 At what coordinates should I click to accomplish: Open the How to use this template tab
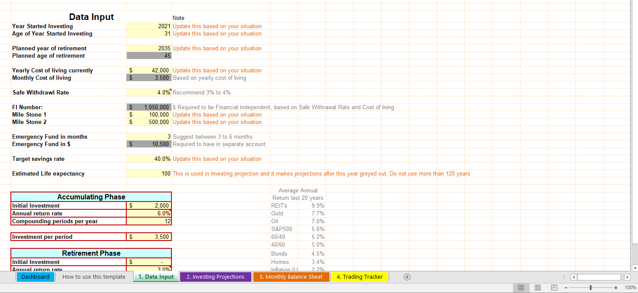coord(94,277)
